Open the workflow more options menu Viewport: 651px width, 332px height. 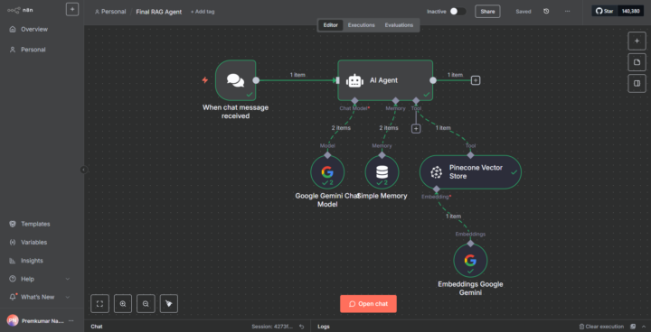567,11
